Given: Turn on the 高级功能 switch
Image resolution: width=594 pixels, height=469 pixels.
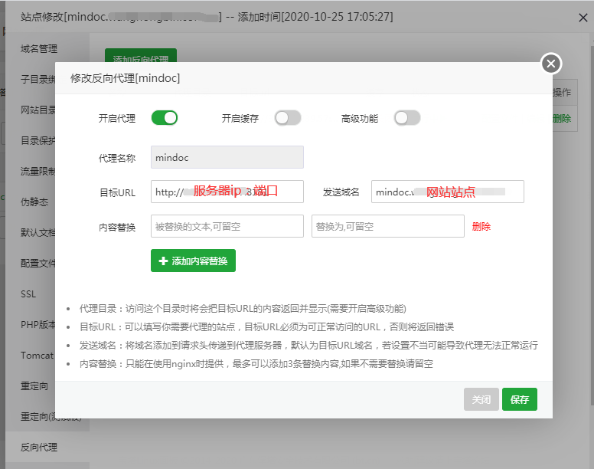Looking at the screenshot, I should [407, 118].
